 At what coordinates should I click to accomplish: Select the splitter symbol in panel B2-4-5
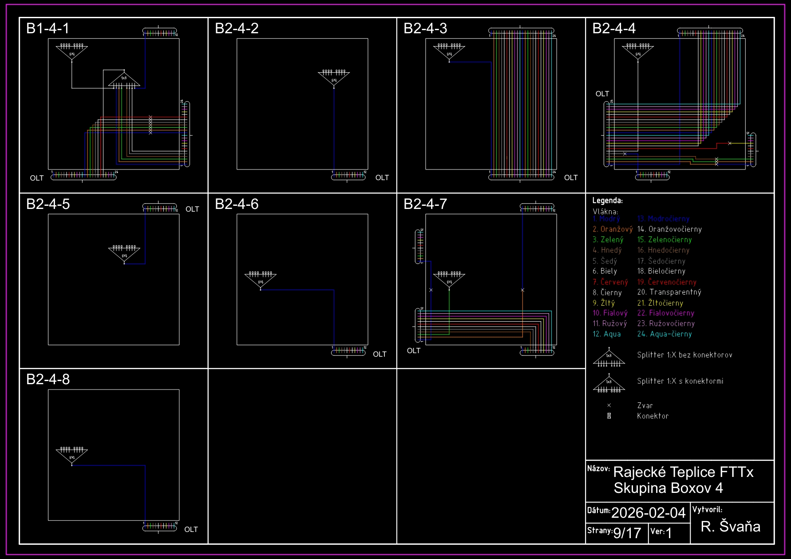click(x=124, y=254)
